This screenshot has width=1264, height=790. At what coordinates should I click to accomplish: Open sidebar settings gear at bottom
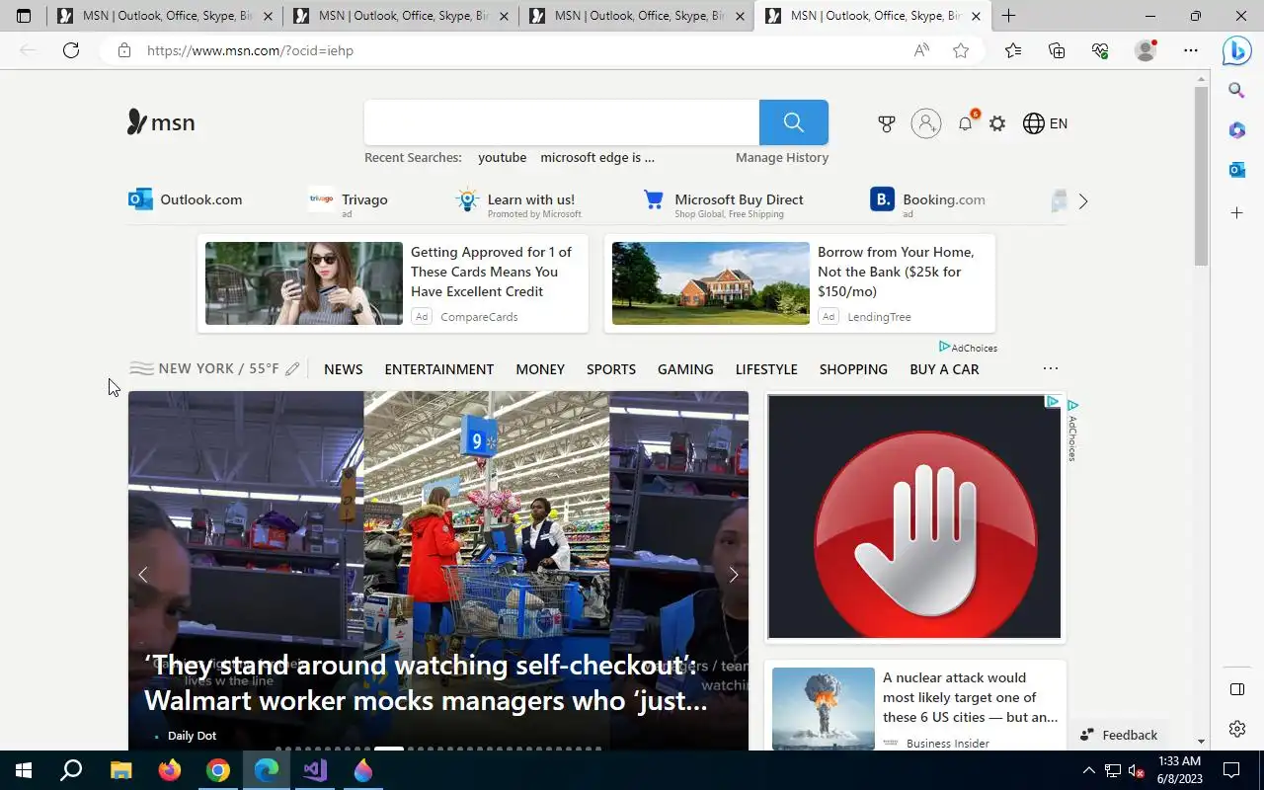coord(1236,729)
